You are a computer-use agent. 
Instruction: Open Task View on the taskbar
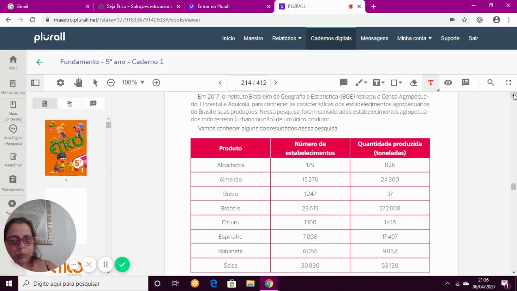176,284
